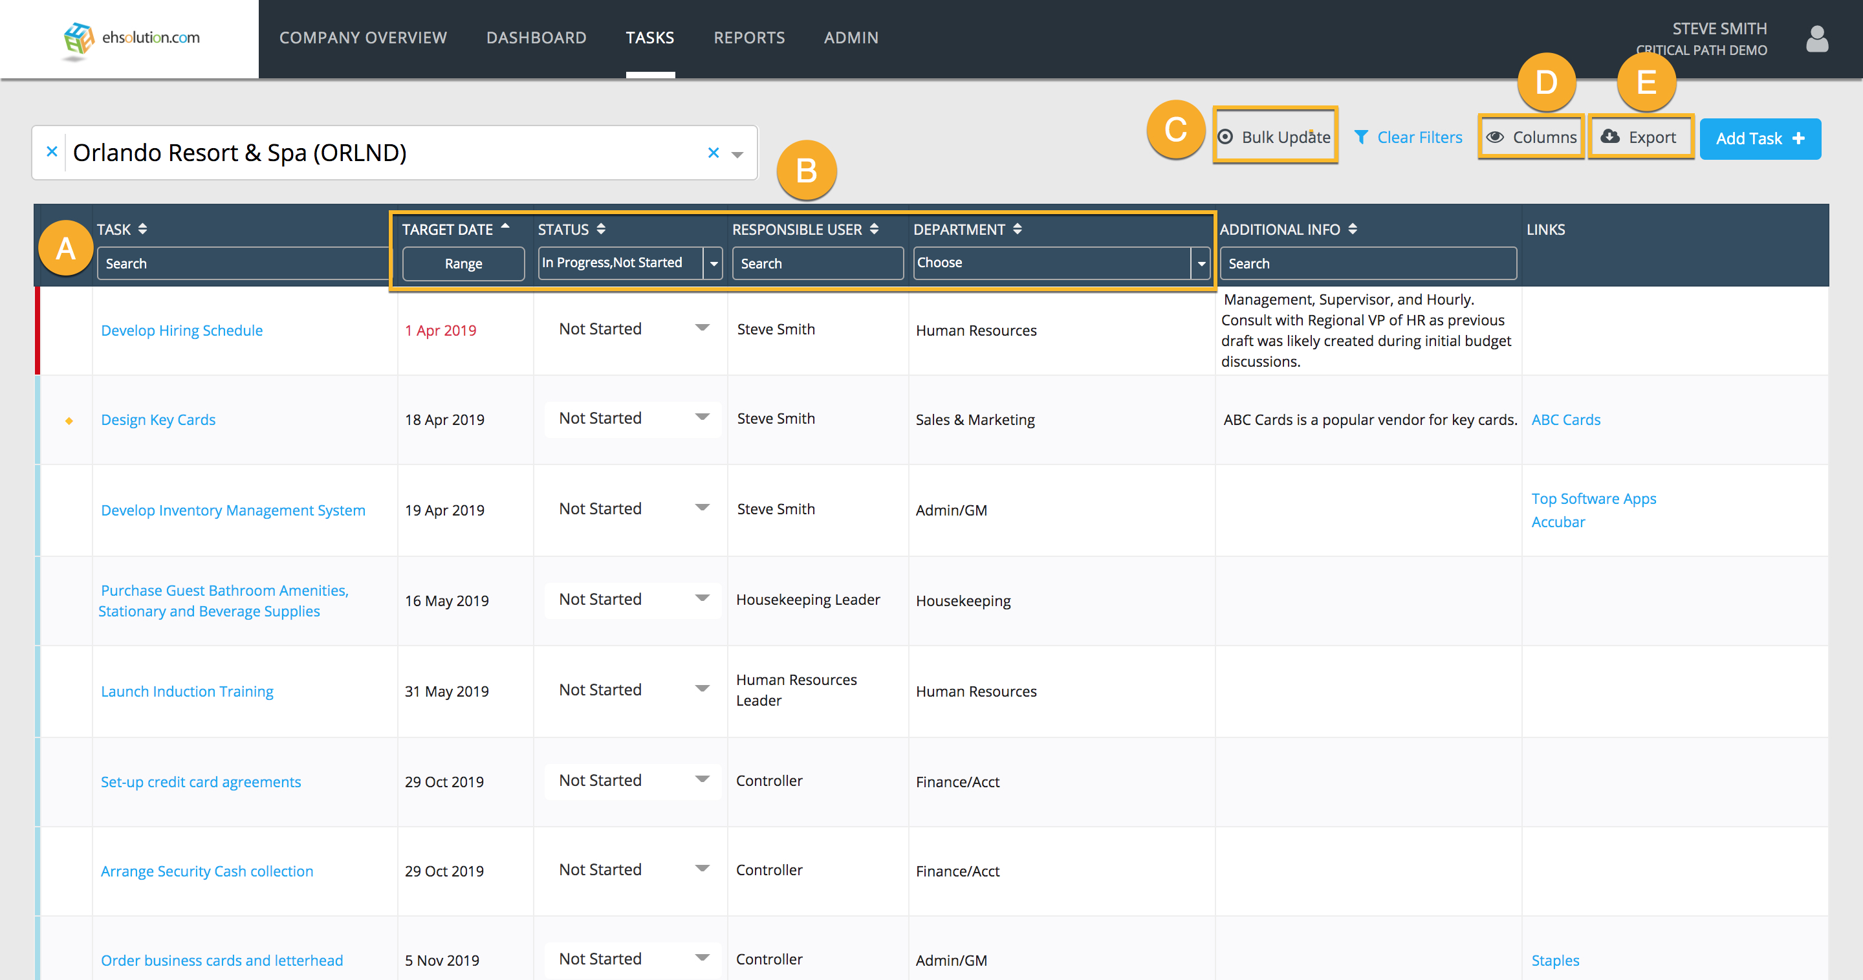This screenshot has height=980, width=1863.
Task: Click the overdue date 1 Apr 2019
Action: point(441,331)
